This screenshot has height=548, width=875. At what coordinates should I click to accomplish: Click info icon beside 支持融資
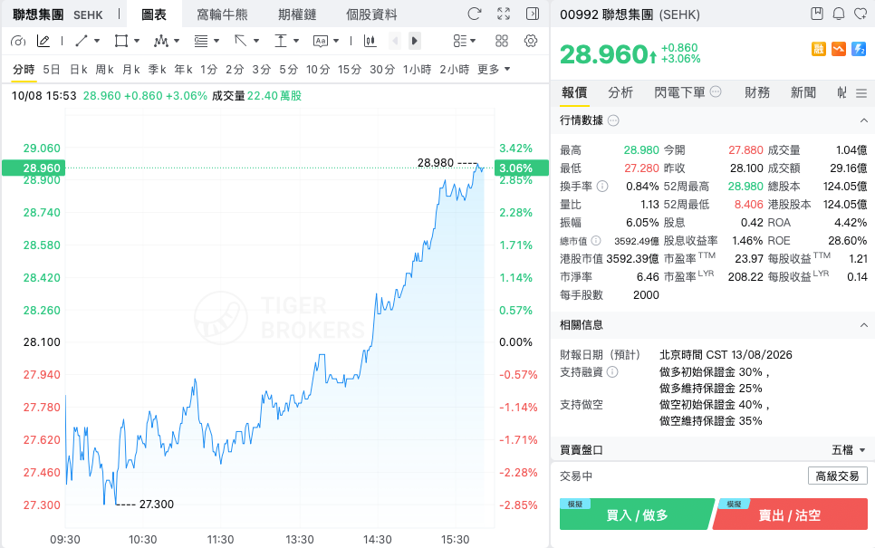pos(612,372)
